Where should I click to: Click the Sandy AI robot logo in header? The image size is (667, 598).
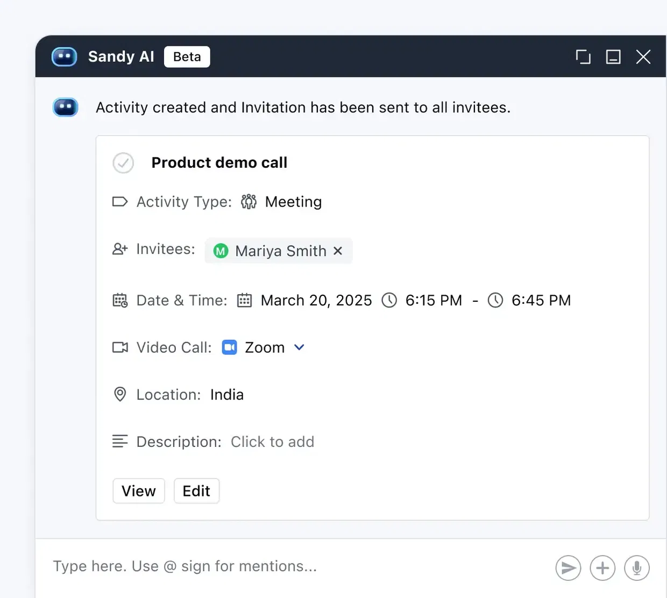point(65,56)
